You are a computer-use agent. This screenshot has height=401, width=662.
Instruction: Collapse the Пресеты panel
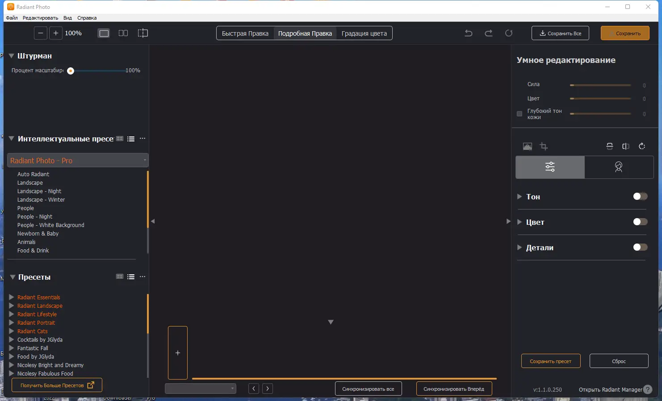13,277
